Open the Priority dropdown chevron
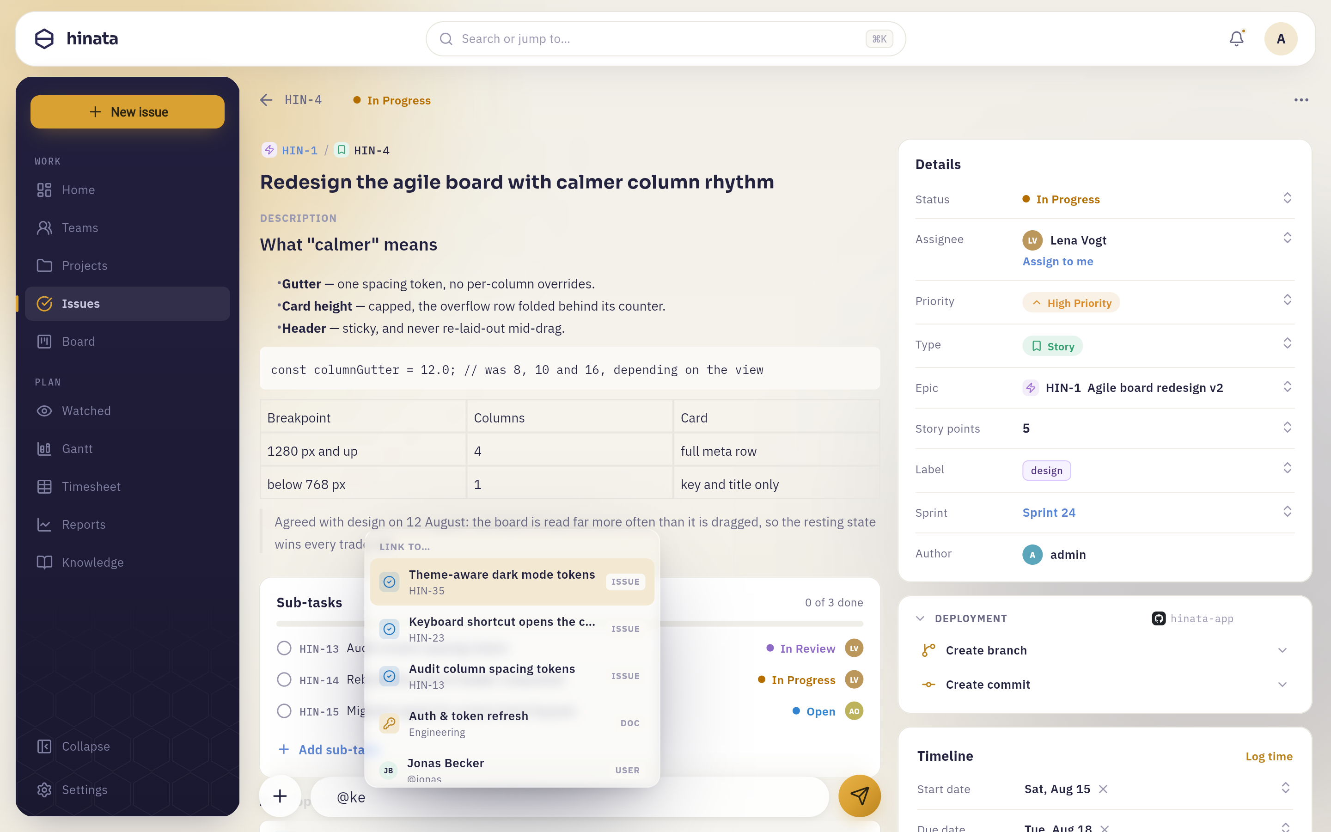Screen dimensions: 1331x832 point(1287,300)
